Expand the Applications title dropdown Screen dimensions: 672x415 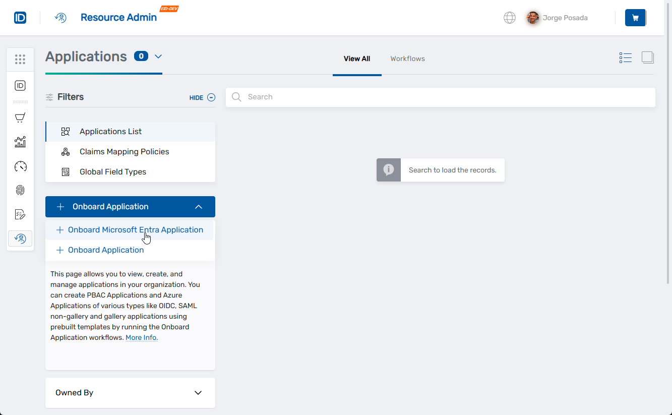pyautogui.click(x=158, y=57)
